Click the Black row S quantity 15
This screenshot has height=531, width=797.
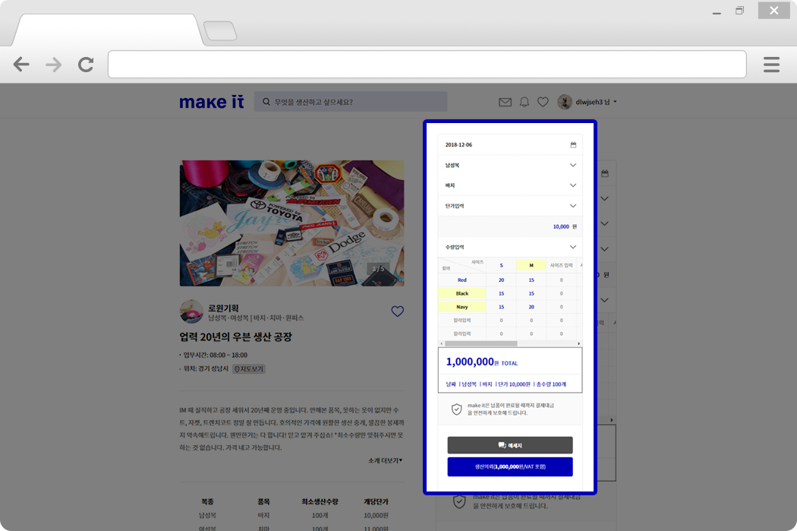(x=501, y=293)
